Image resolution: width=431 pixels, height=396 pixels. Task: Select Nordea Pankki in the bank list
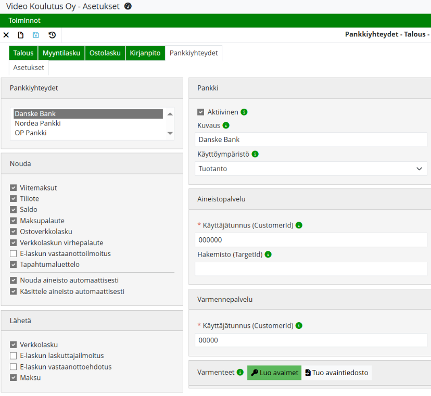(x=37, y=123)
